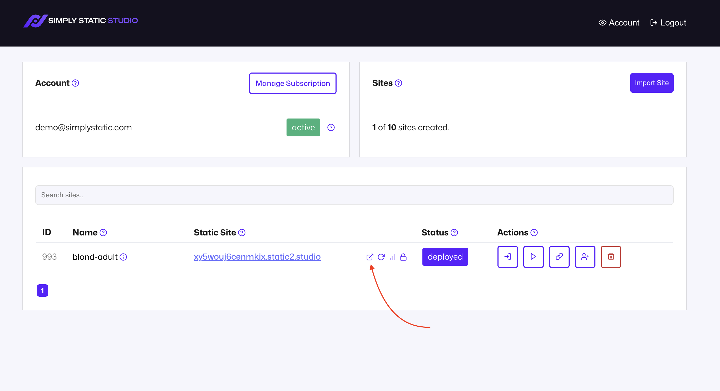
Task: Click the Manage Subscription button
Action: tap(293, 83)
